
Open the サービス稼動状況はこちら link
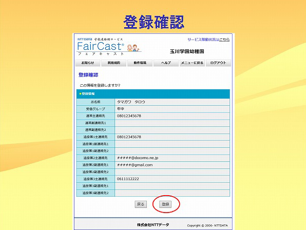tap(208, 40)
